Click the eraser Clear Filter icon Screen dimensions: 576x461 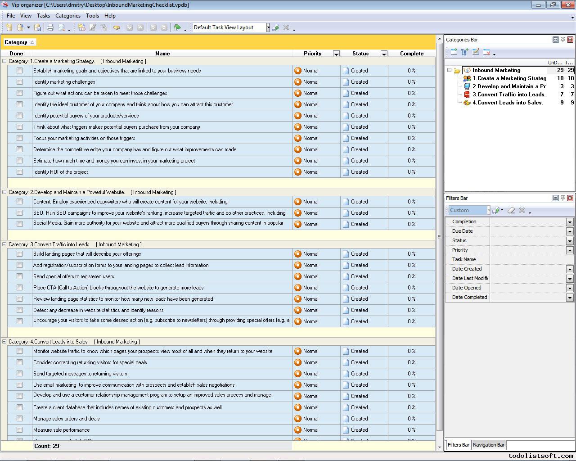pyautogui.click(x=511, y=210)
